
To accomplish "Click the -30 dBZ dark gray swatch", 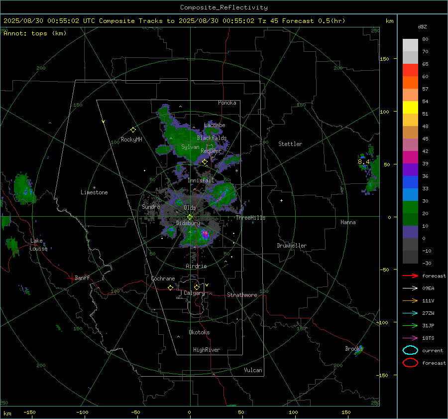I will click(x=410, y=257).
